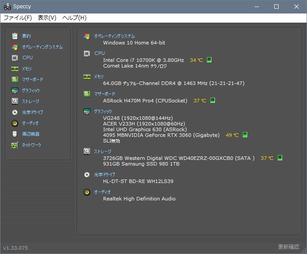This screenshot has width=307, height=254.
Task: Click the 931GB Samsung SSD 980 1TB line
Action: [x=141, y=164]
